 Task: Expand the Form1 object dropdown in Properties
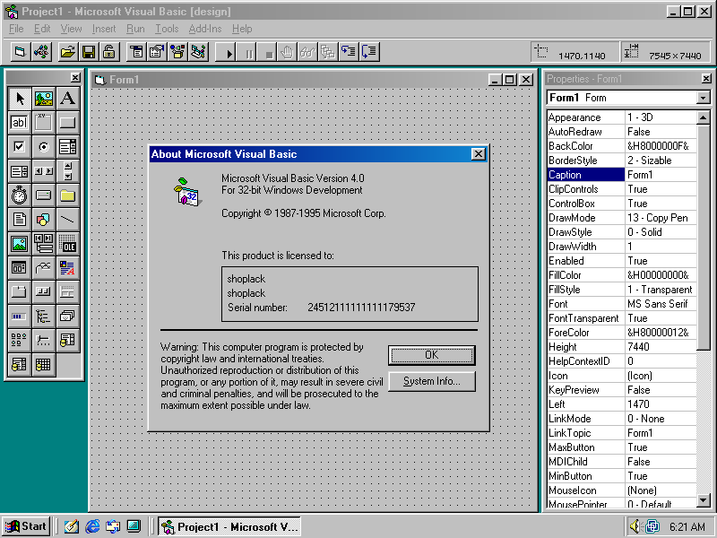click(703, 98)
